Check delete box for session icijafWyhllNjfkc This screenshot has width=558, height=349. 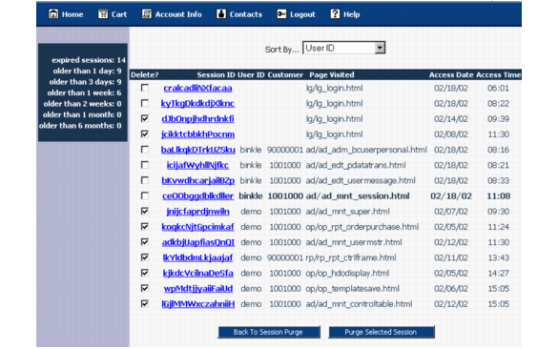coord(145,165)
